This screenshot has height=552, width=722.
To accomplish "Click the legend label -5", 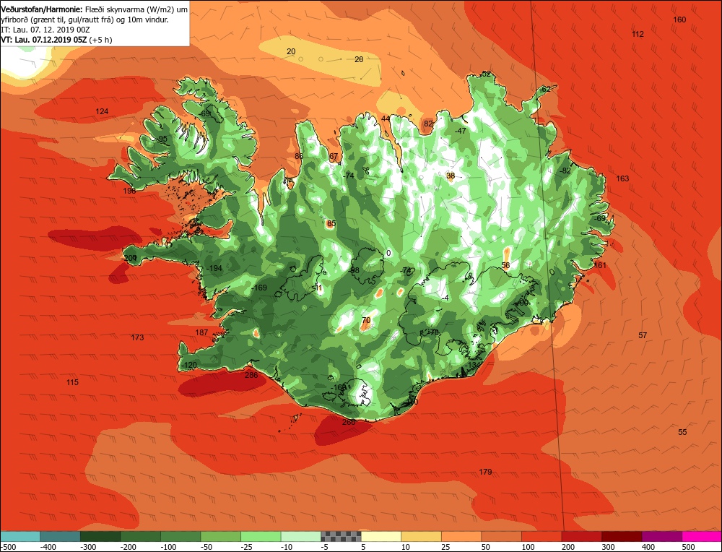I will 326,547.
